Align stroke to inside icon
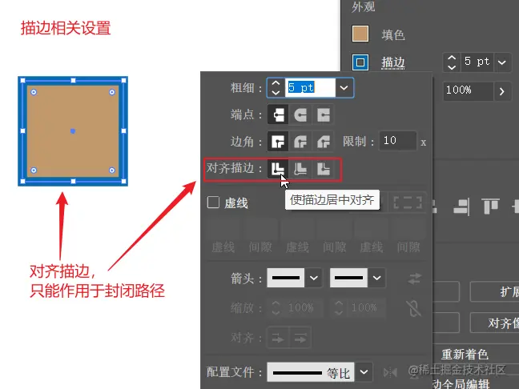 click(x=300, y=169)
